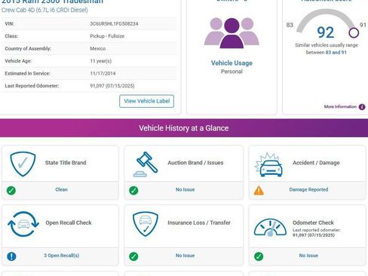Click the orange damage warning triangle
The width and height of the screenshot is (368, 276).
(259, 191)
